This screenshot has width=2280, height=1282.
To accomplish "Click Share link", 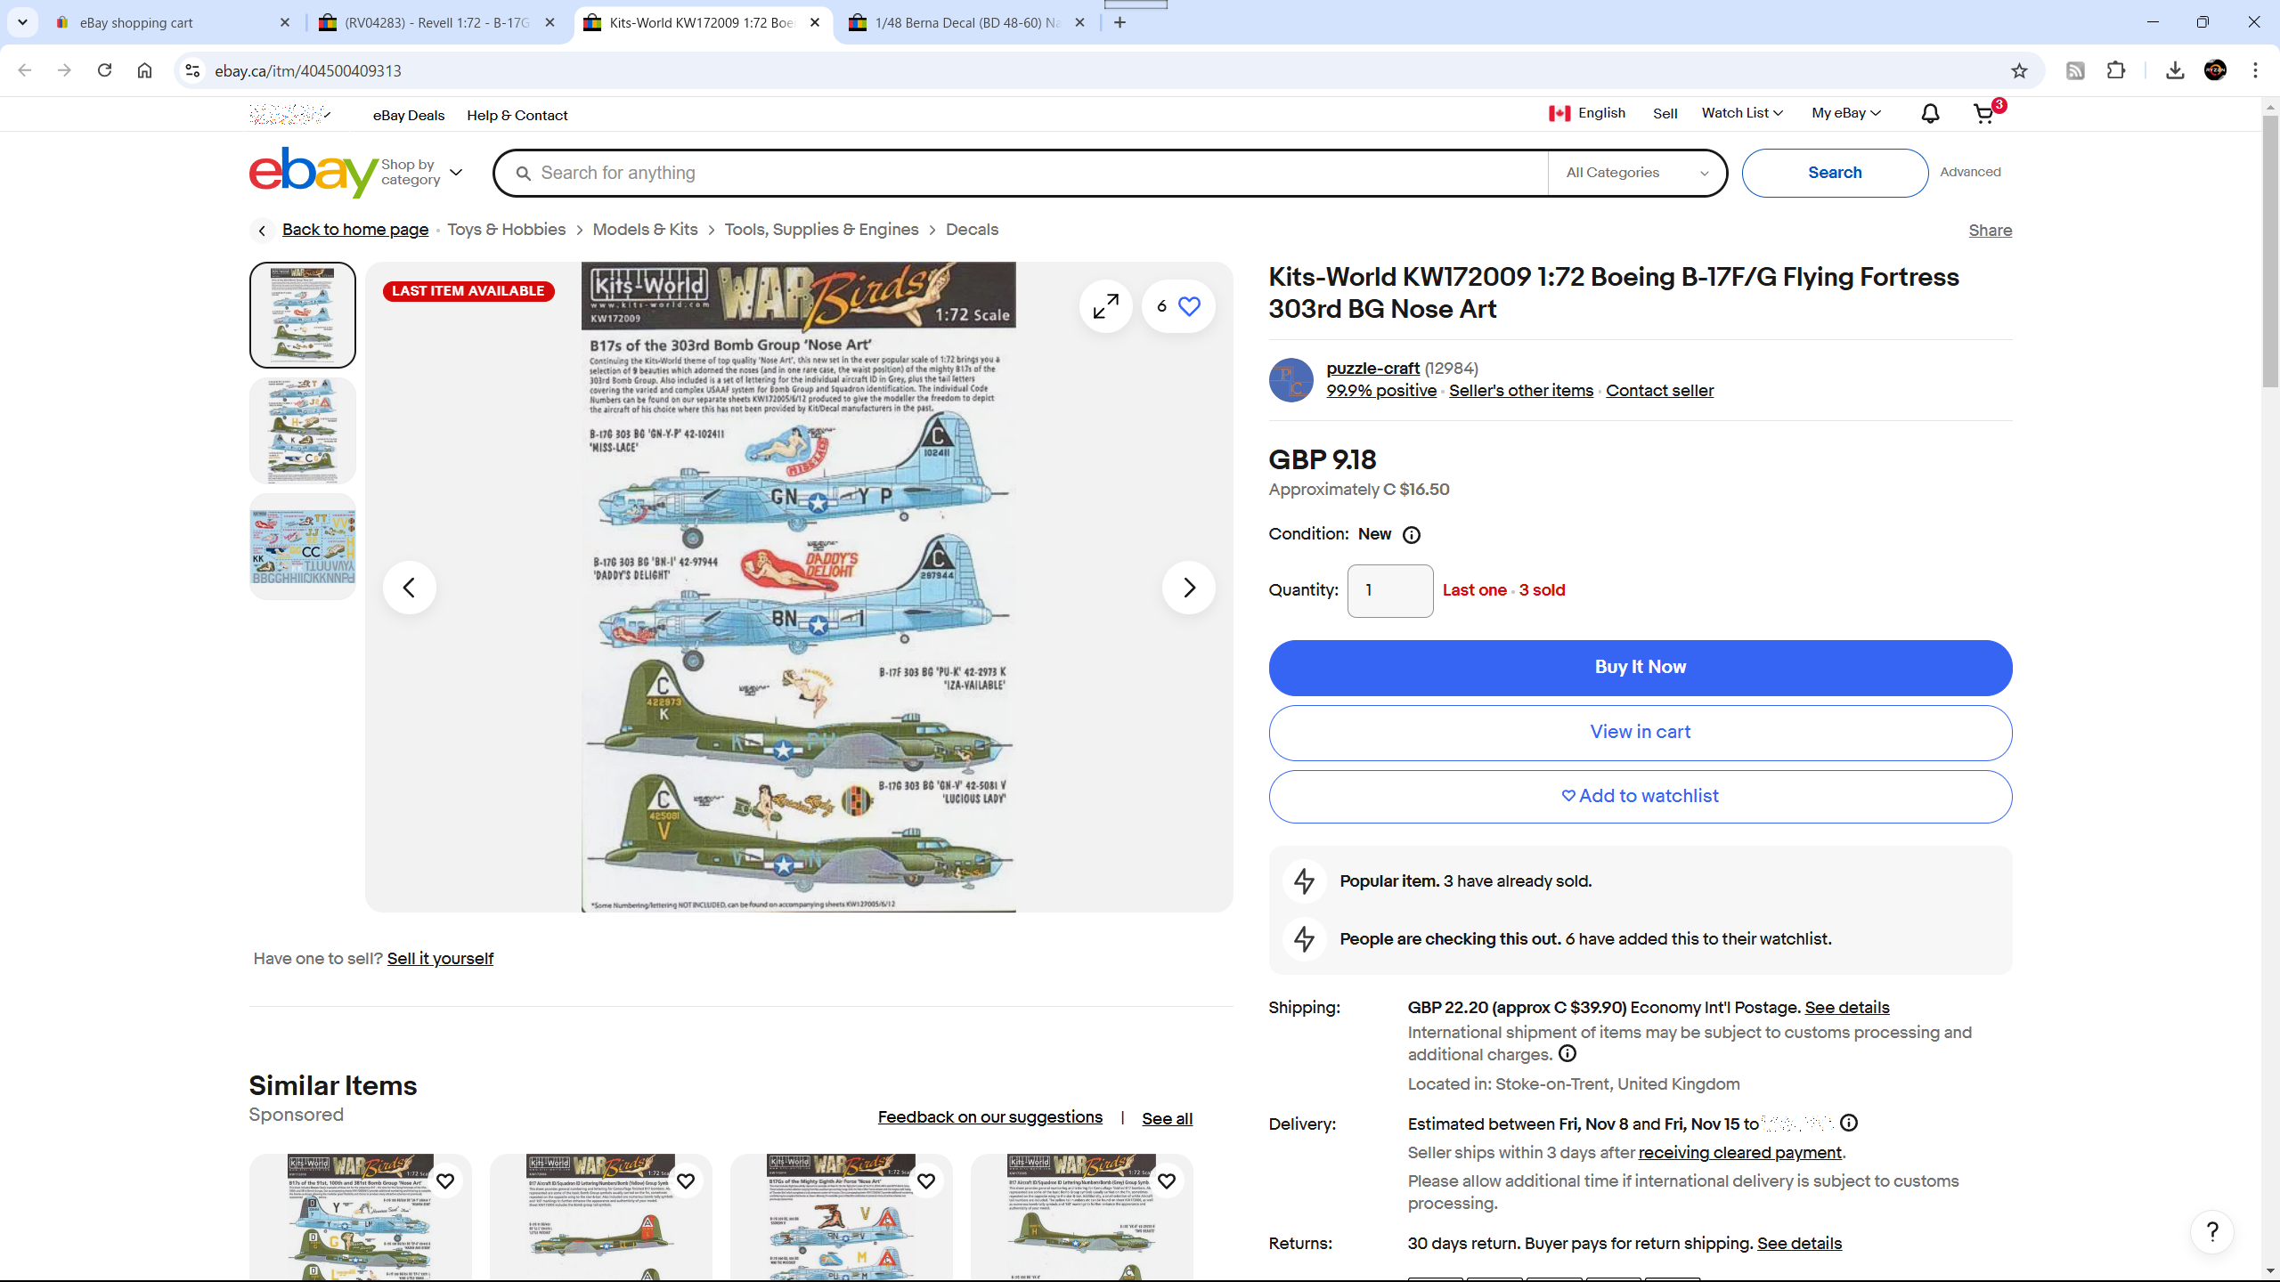I will [x=1990, y=231].
